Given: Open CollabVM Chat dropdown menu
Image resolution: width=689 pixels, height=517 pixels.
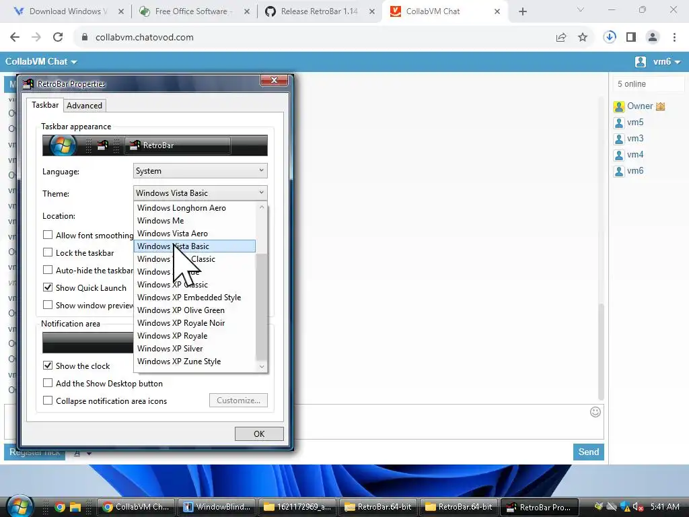Looking at the screenshot, I should pyautogui.click(x=41, y=61).
